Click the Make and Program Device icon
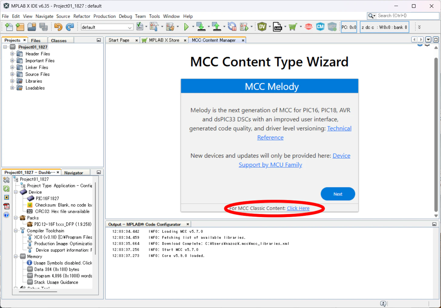This screenshot has height=308, width=441. coord(201,27)
